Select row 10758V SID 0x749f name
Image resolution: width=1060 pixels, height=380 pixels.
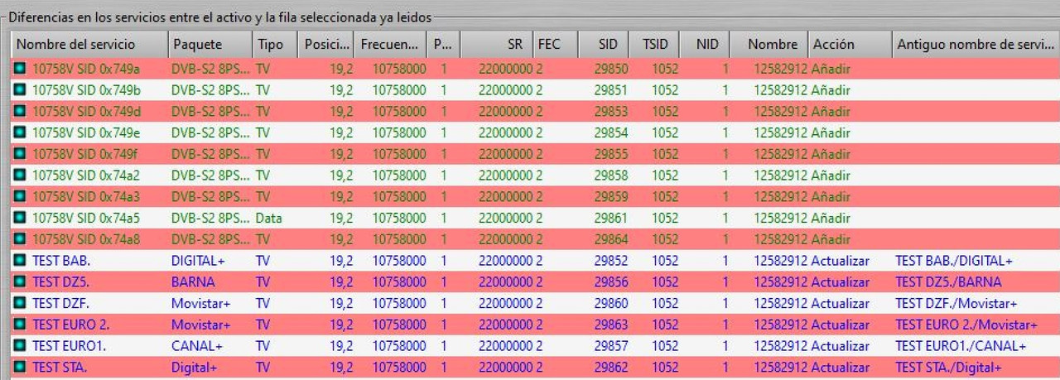click(x=86, y=154)
